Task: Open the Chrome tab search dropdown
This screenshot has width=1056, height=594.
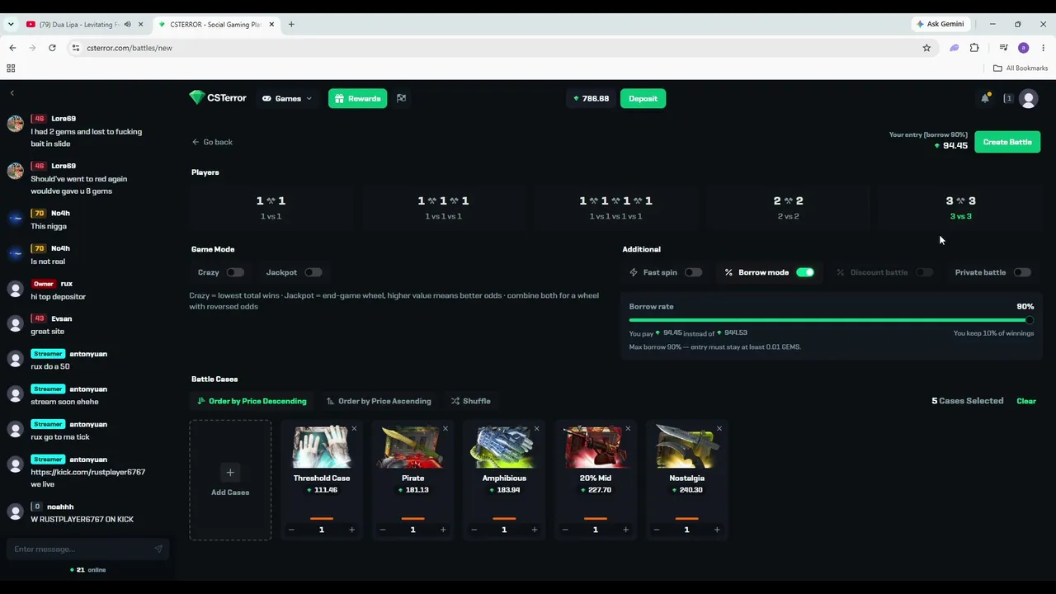Action: tap(11, 24)
